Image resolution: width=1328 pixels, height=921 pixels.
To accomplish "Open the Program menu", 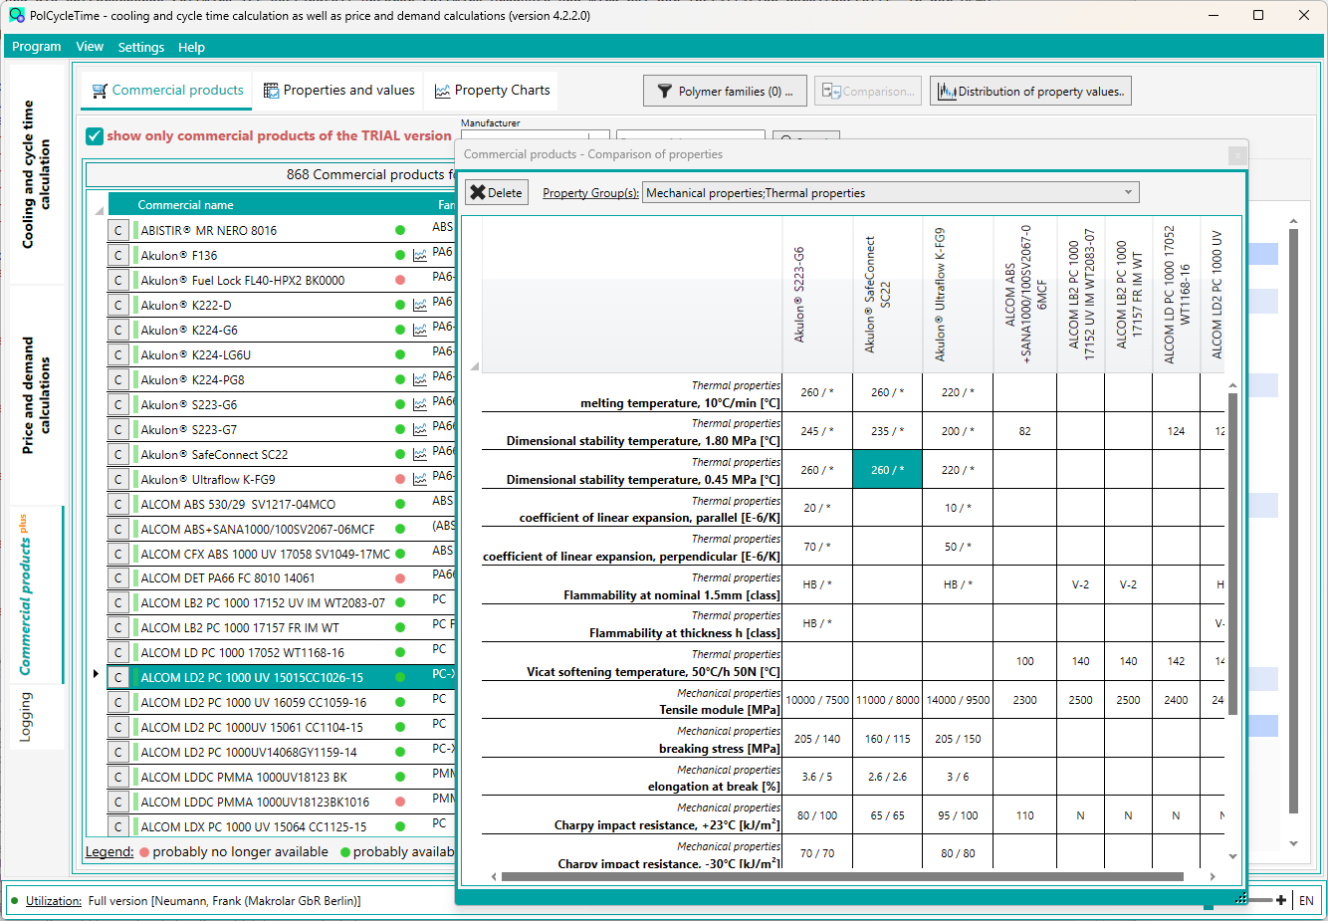I will pyautogui.click(x=37, y=47).
